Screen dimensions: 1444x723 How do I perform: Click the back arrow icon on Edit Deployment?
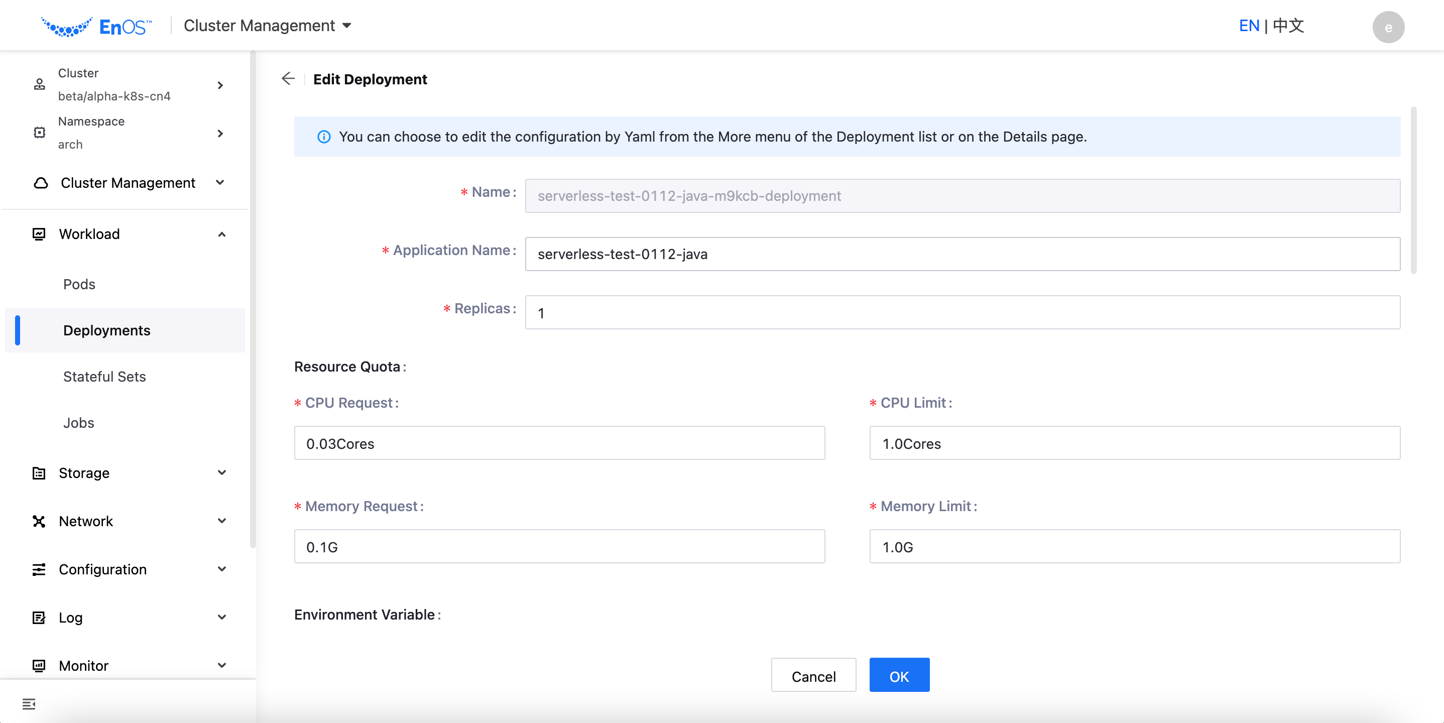coord(289,78)
